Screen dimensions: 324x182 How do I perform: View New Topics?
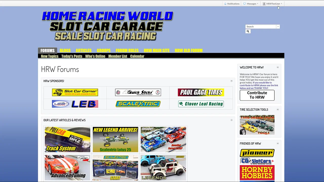50,56
